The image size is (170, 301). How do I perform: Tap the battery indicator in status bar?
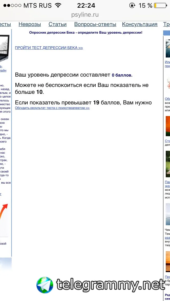(160, 6)
